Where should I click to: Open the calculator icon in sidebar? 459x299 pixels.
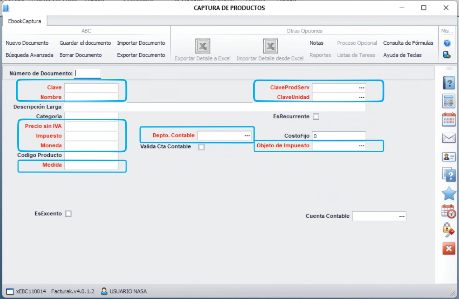pos(449,101)
